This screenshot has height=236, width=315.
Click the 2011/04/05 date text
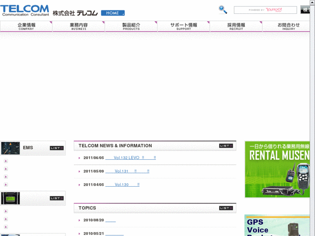(x=94, y=185)
